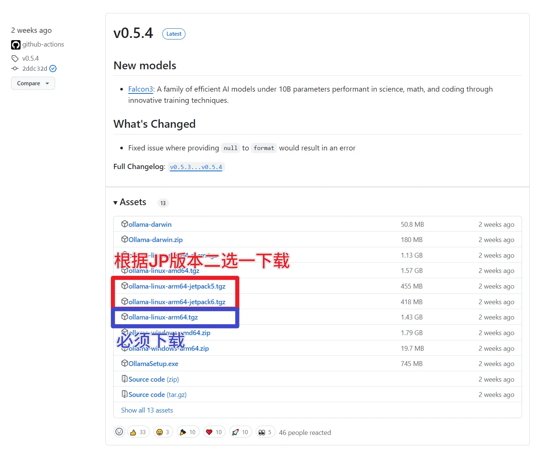Download the windows-arm64.zip asset

point(169,349)
